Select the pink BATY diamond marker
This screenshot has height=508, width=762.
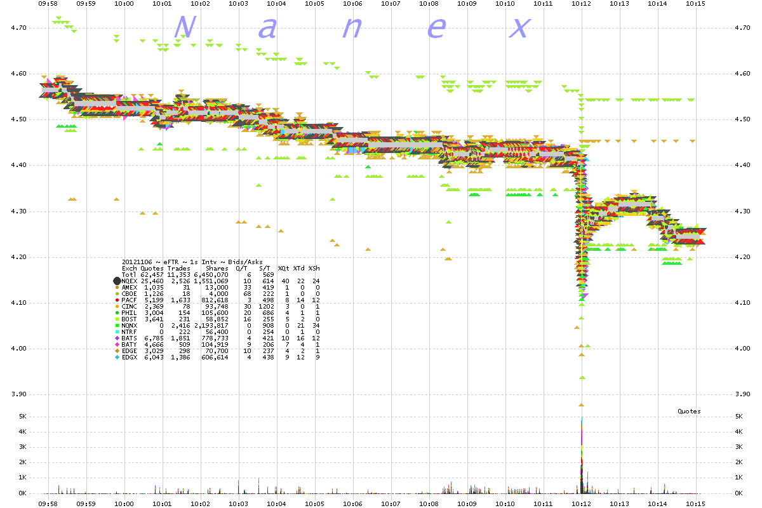pos(117,345)
